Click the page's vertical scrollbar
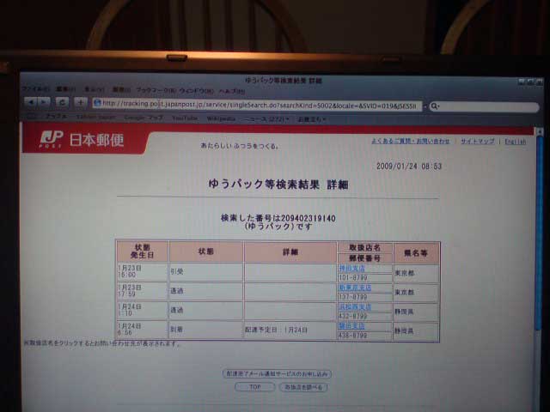This screenshot has height=412, width=550. 539,231
